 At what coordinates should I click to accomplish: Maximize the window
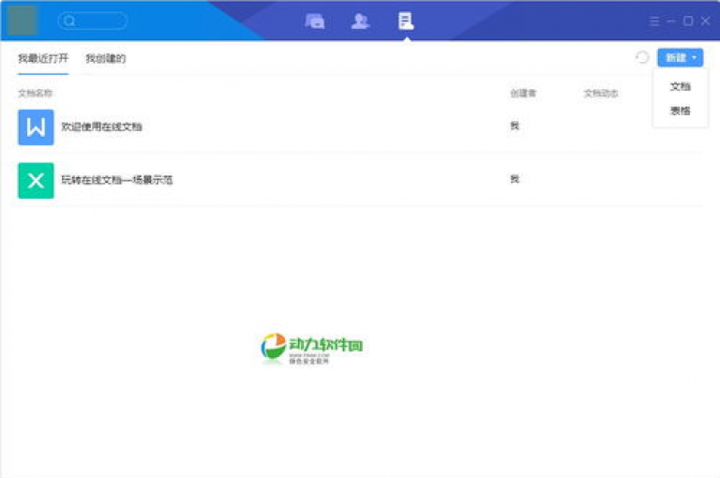pos(688,22)
